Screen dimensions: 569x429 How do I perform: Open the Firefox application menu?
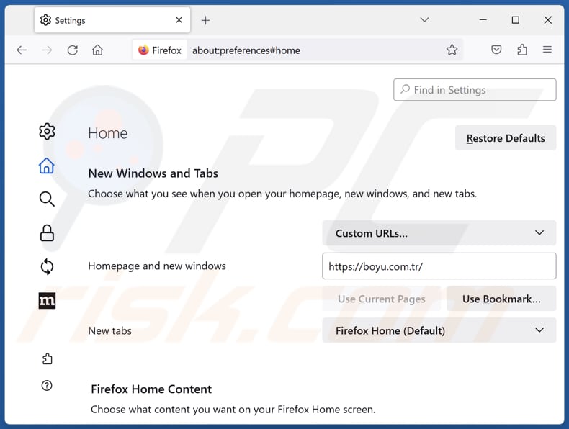(547, 50)
